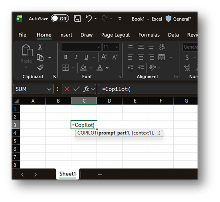Open the Font dialog launcher

pos(119,76)
